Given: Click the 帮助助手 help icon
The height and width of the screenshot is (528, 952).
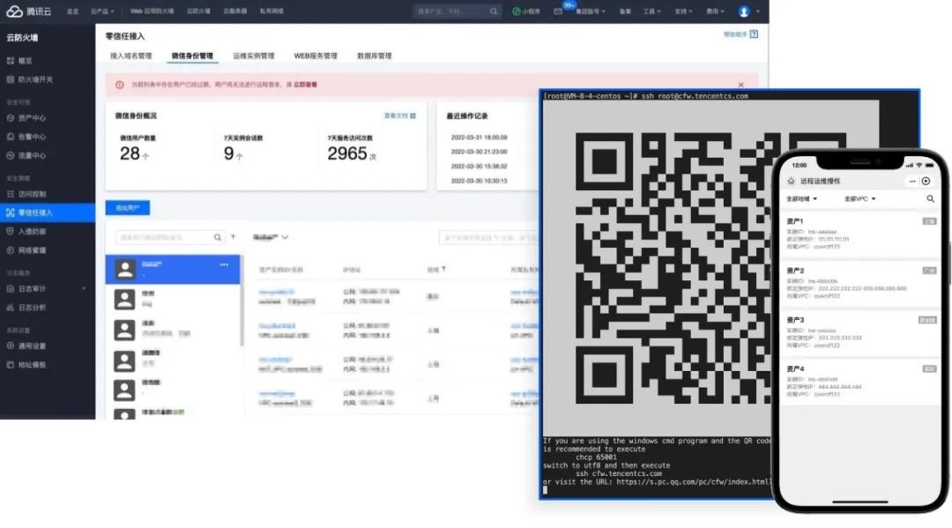Looking at the screenshot, I should click(x=754, y=34).
